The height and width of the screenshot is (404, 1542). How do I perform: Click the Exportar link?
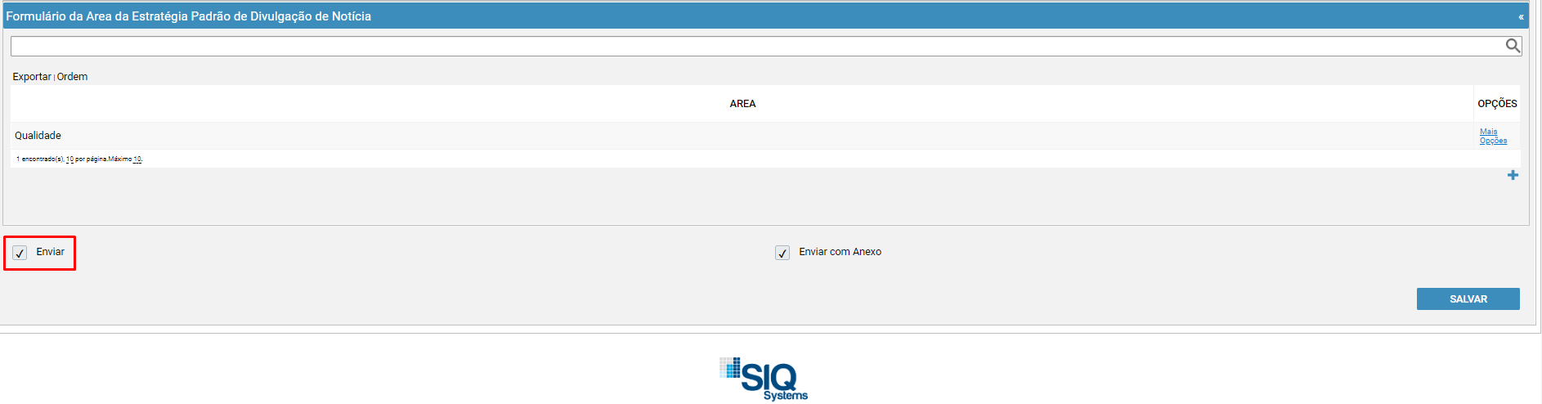[32, 76]
